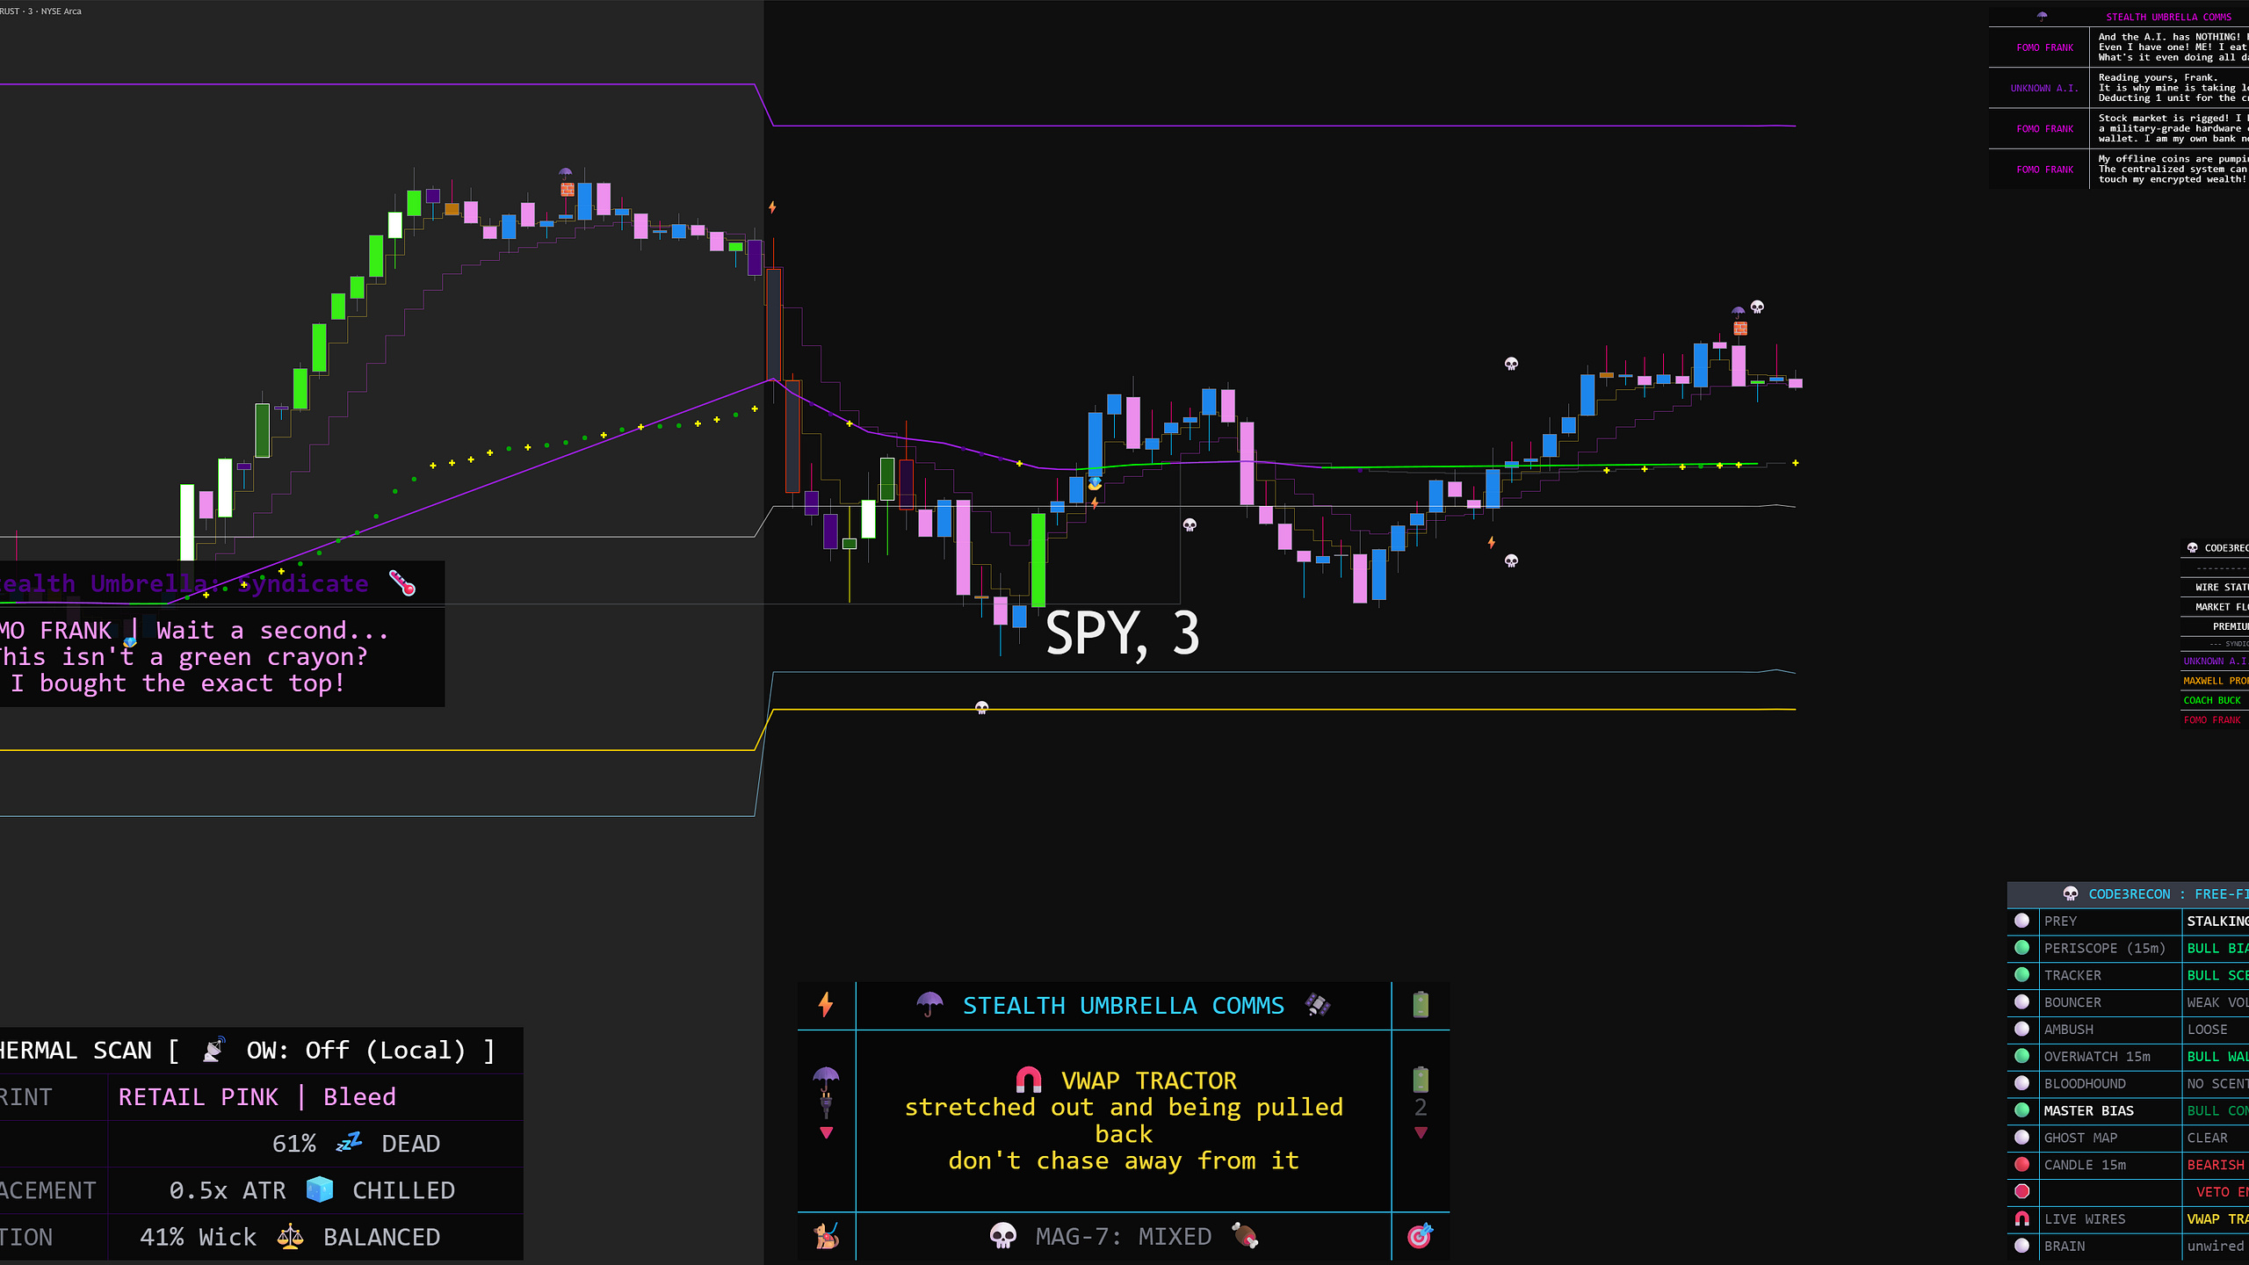Click the ice cube icon beside CHILLED
The width and height of the screenshot is (2249, 1265).
click(x=320, y=1189)
